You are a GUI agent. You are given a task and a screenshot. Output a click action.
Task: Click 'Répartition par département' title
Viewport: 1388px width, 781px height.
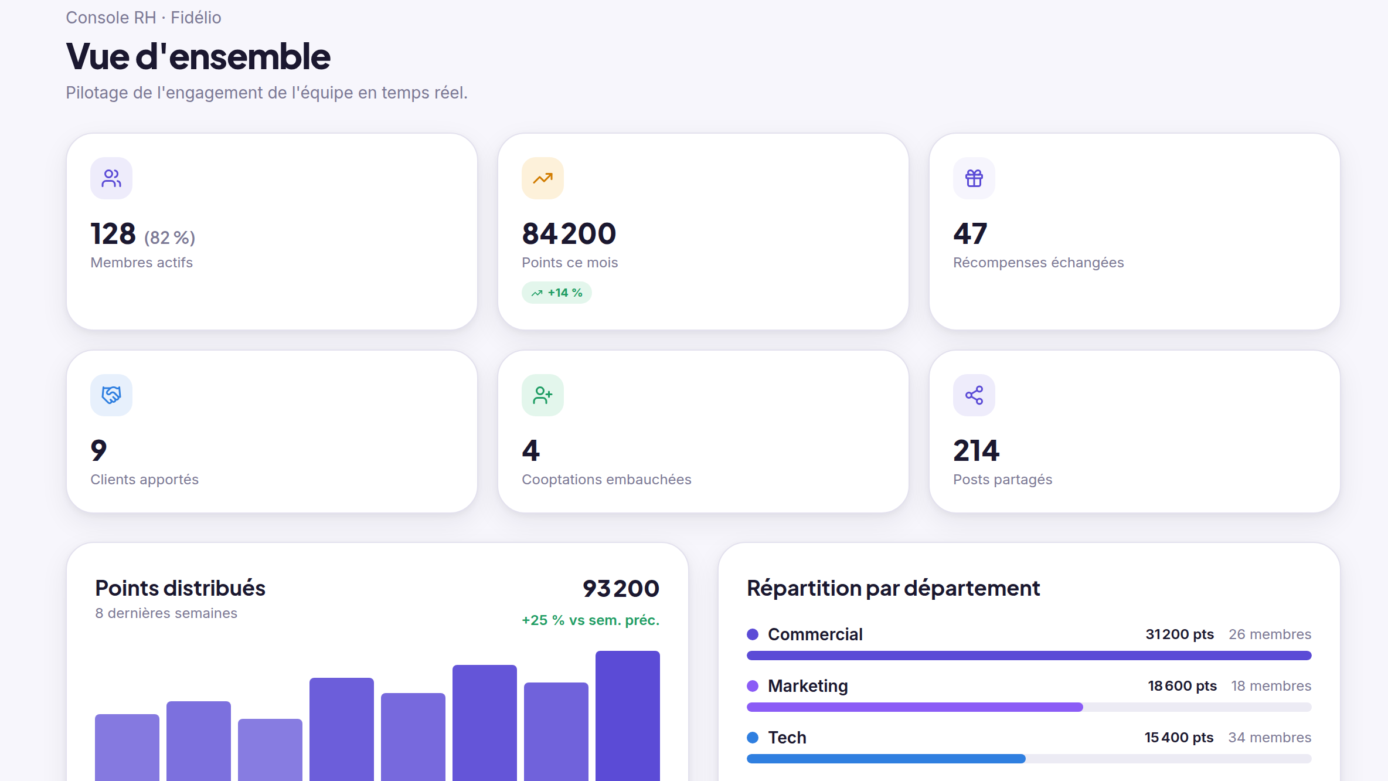(893, 588)
